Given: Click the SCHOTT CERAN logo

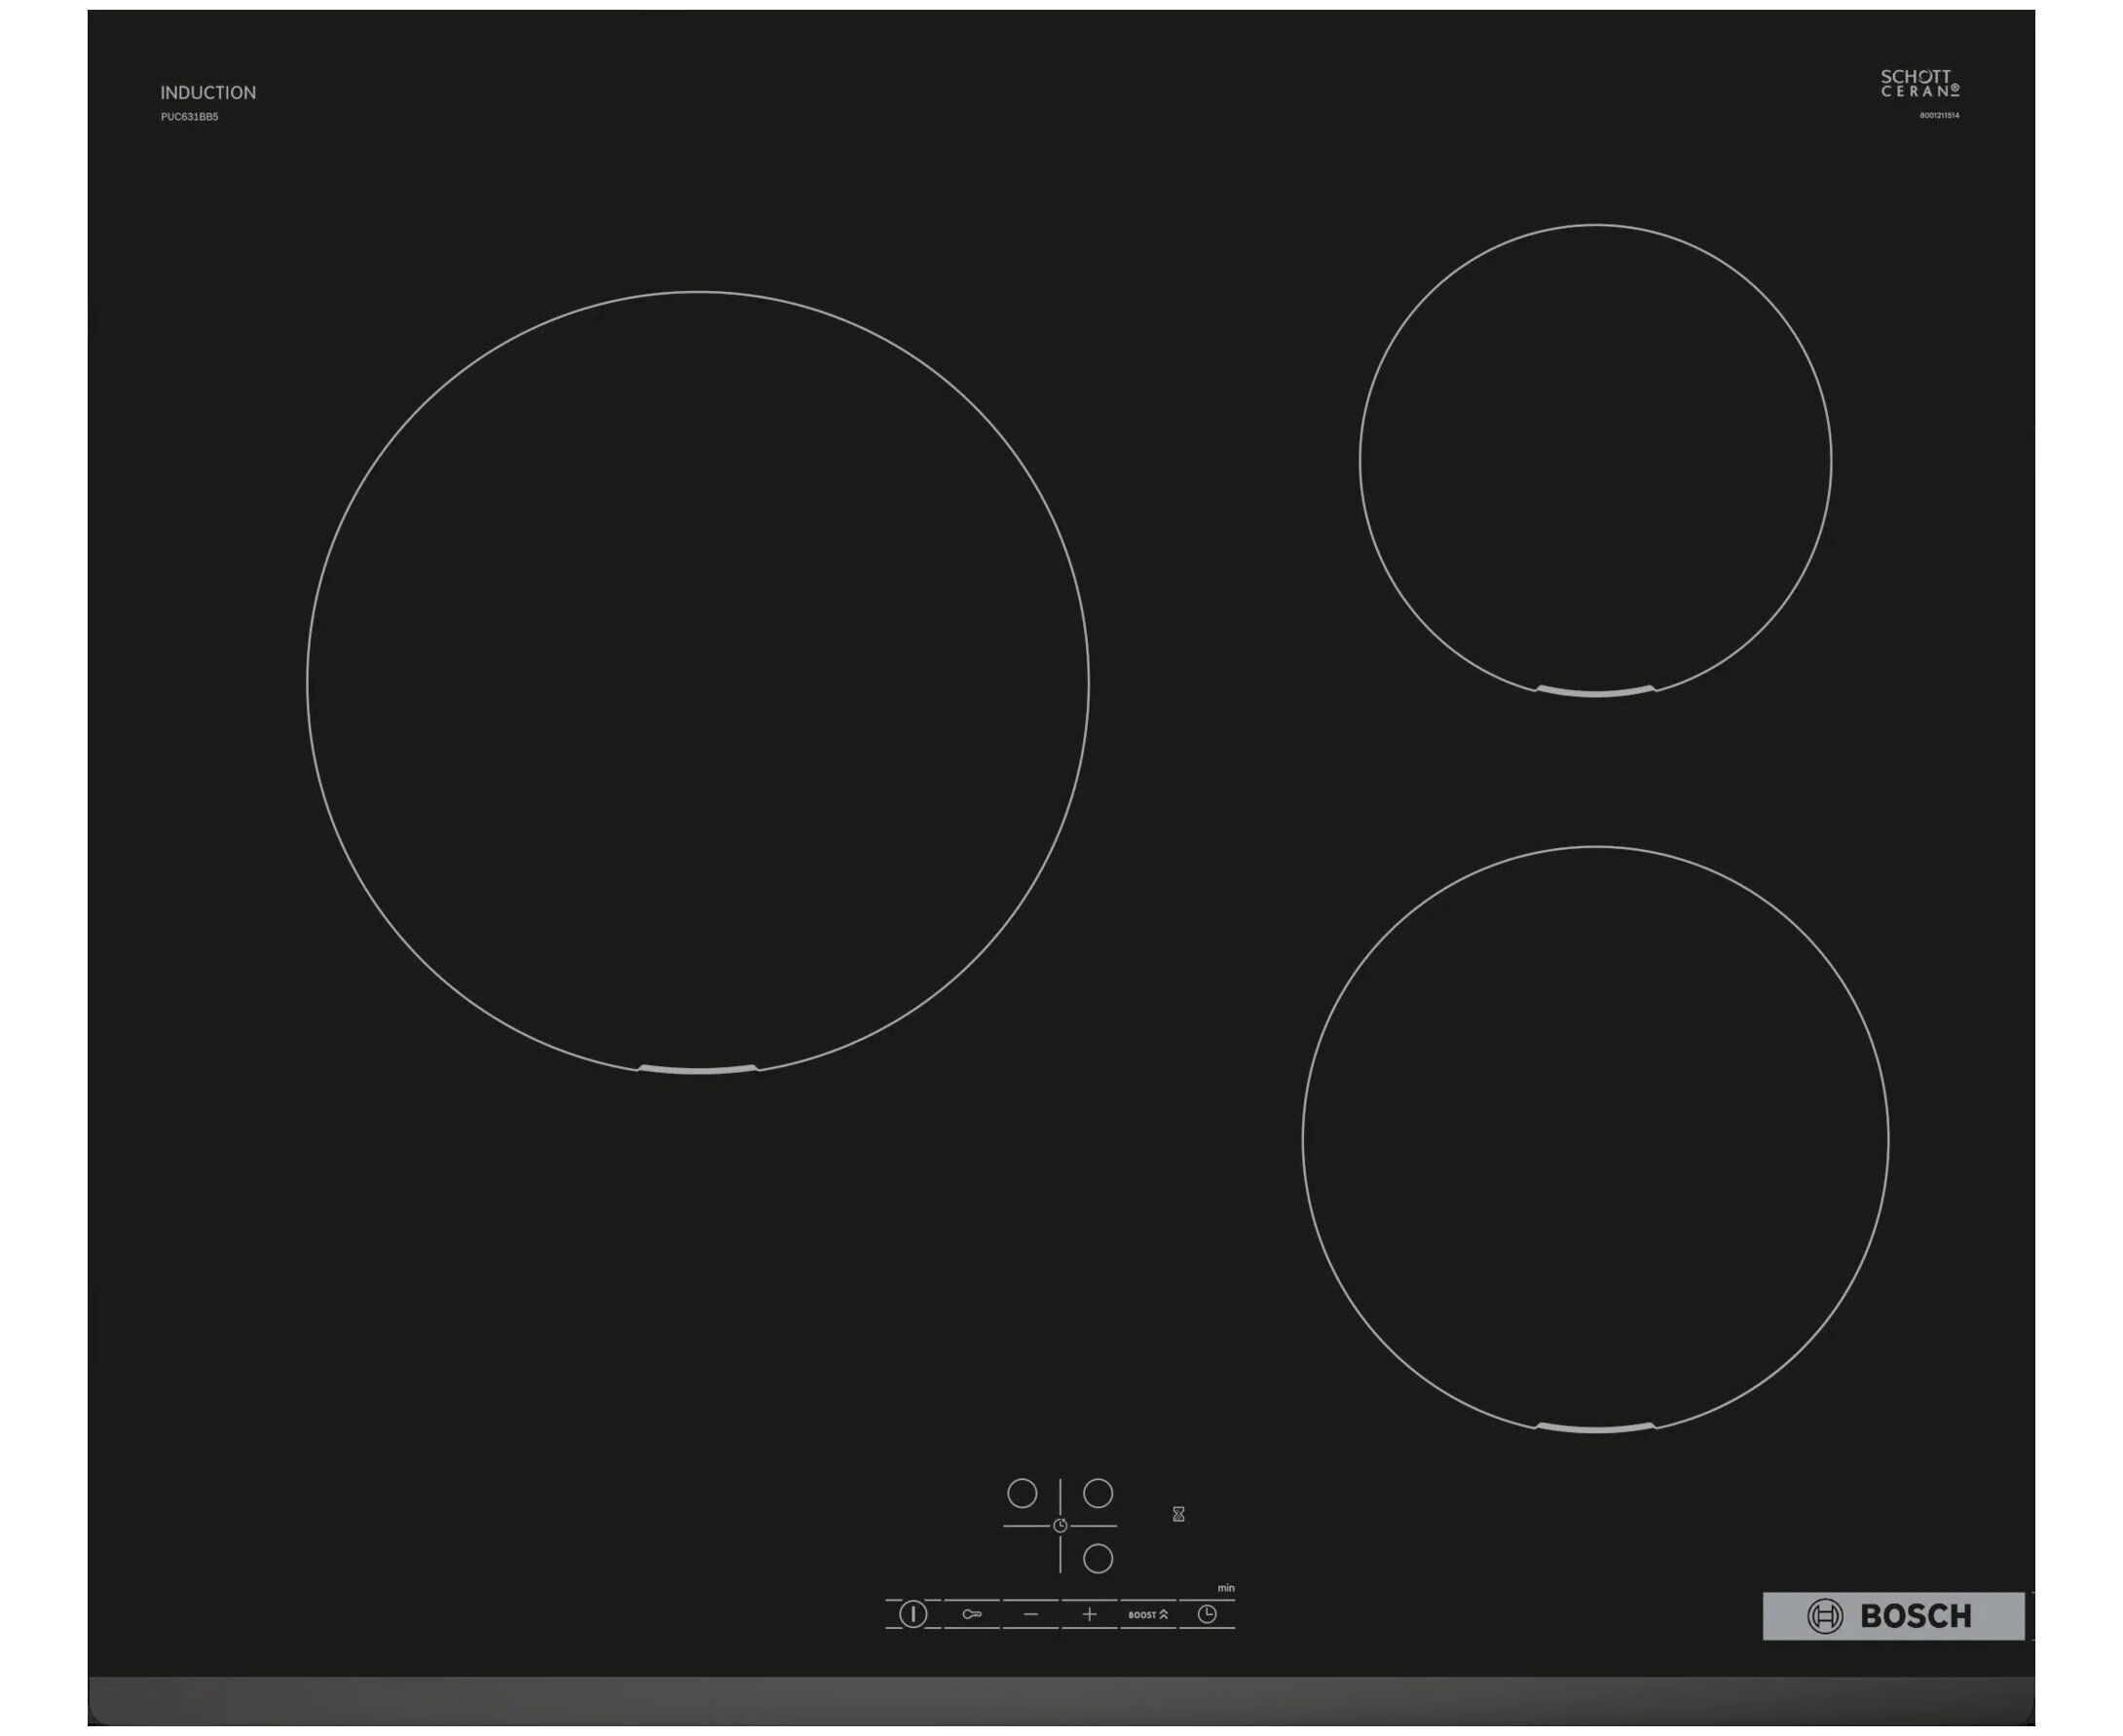Looking at the screenshot, I should click(x=1919, y=83).
